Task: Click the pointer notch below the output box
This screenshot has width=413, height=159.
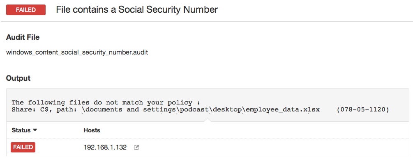Action: pyautogui.click(x=208, y=120)
